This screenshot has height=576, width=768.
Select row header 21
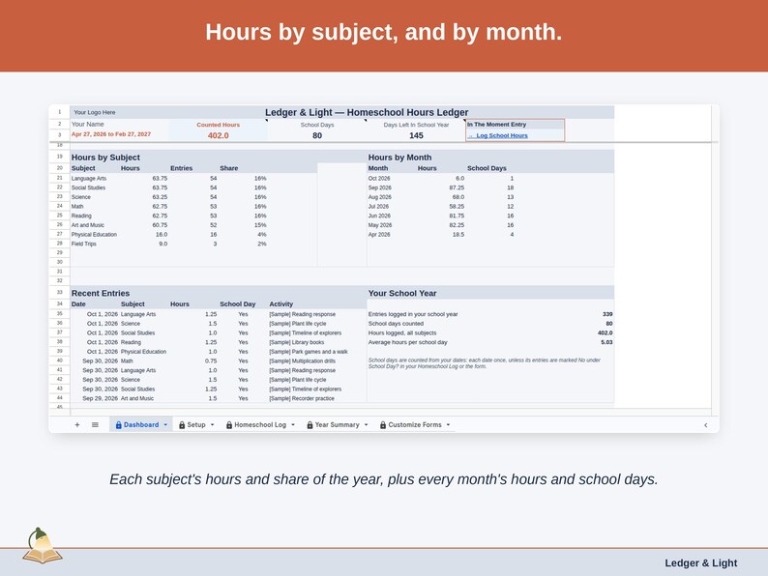[59, 178]
